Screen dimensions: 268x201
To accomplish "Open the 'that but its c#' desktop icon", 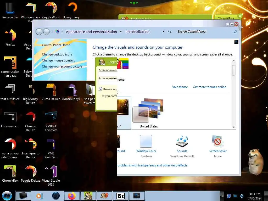I will (x=10, y=92).
